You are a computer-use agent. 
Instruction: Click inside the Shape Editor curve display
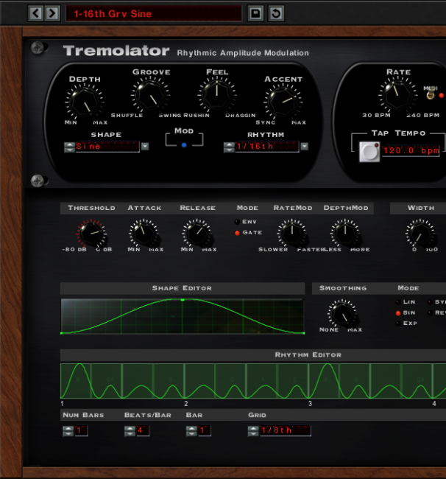(x=182, y=316)
